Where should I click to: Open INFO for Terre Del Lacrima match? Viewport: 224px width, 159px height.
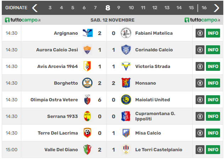[x=213, y=133]
